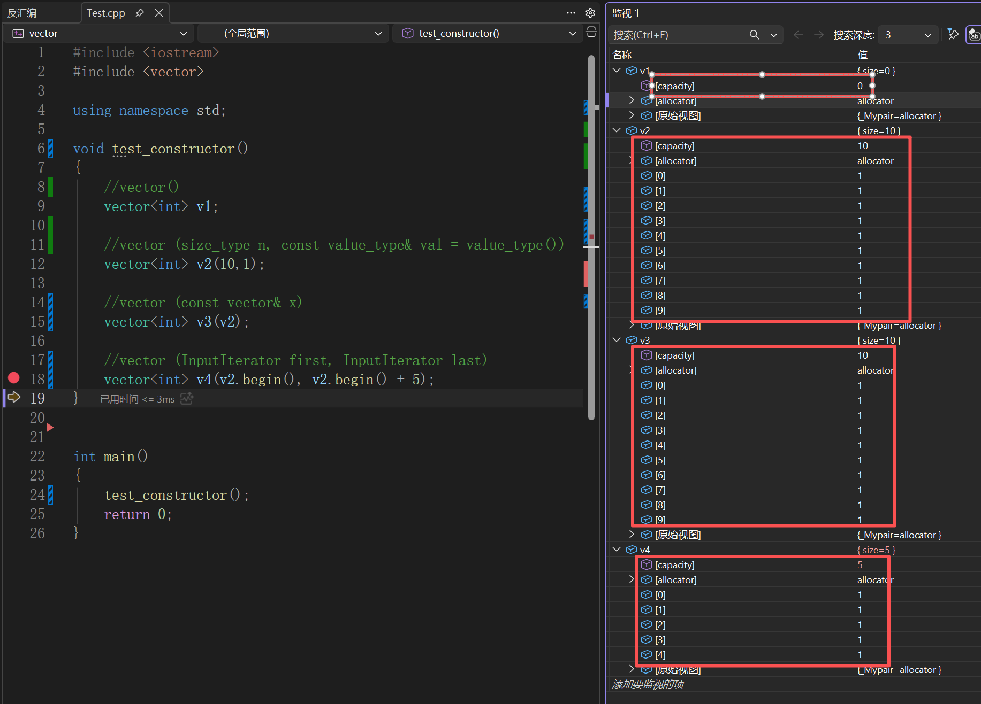
Task: Collapse the v2 watch entry
Action: pyautogui.click(x=617, y=130)
